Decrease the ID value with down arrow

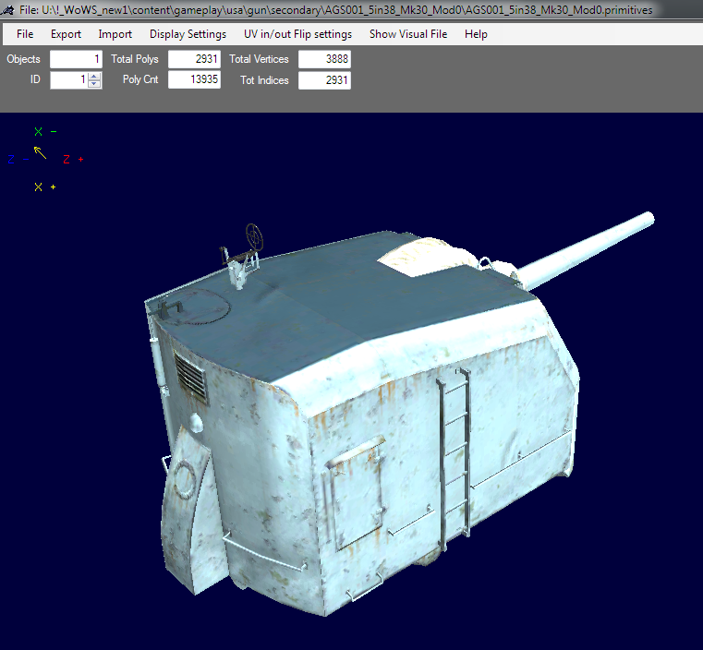click(94, 84)
